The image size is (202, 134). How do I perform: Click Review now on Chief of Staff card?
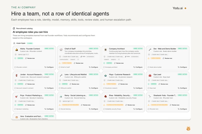coord(79,63)
